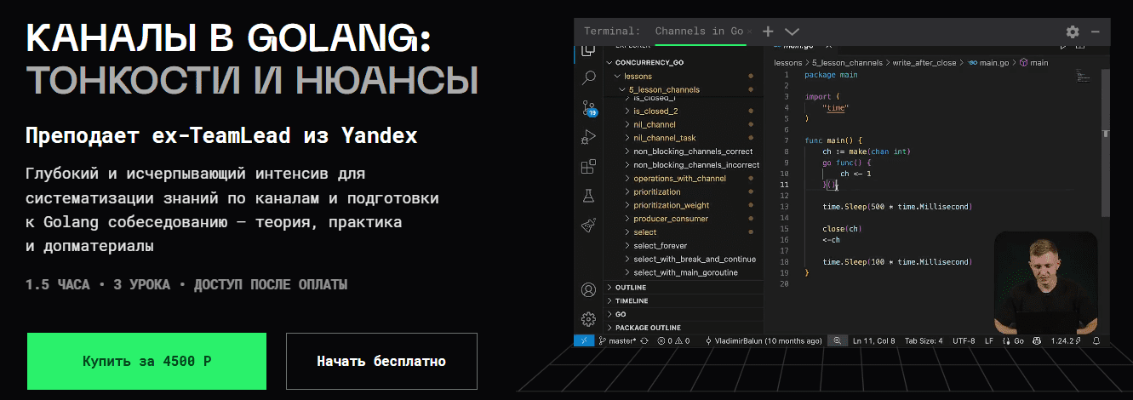Open the Explorer icon in activity bar
Screen dimensions: 1133x400
tap(587, 51)
